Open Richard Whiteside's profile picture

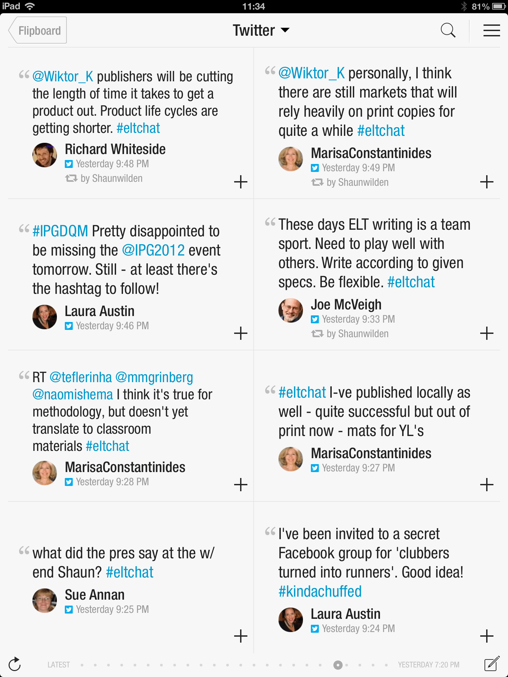(x=45, y=155)
